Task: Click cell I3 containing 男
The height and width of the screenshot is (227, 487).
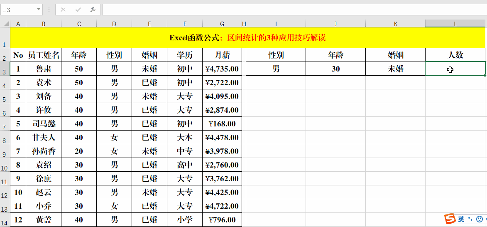Action: [x=276, y=69]
